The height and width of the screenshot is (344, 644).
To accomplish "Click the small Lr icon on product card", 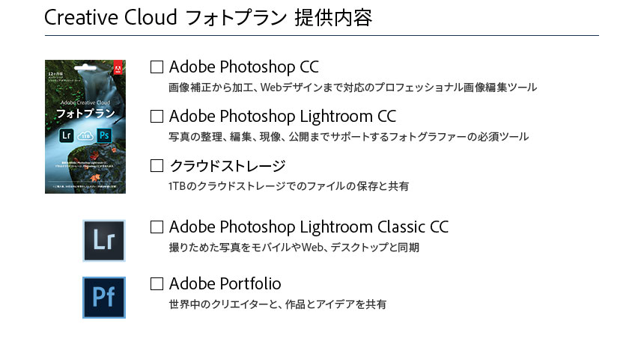I will [x=65, y=135].
